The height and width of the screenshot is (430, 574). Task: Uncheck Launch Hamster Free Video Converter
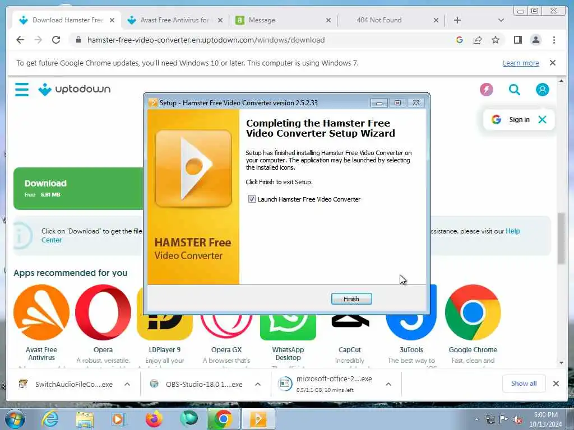[x=252, y=199]
